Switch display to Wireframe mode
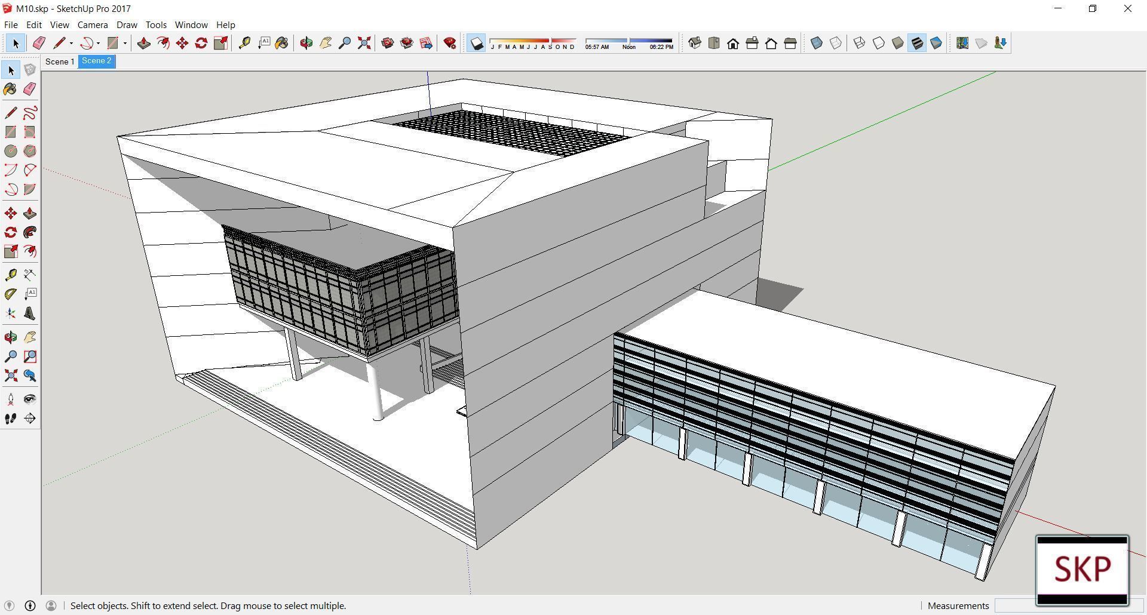The height and width of the screenshot is (615, 1147). pos(860,43)
